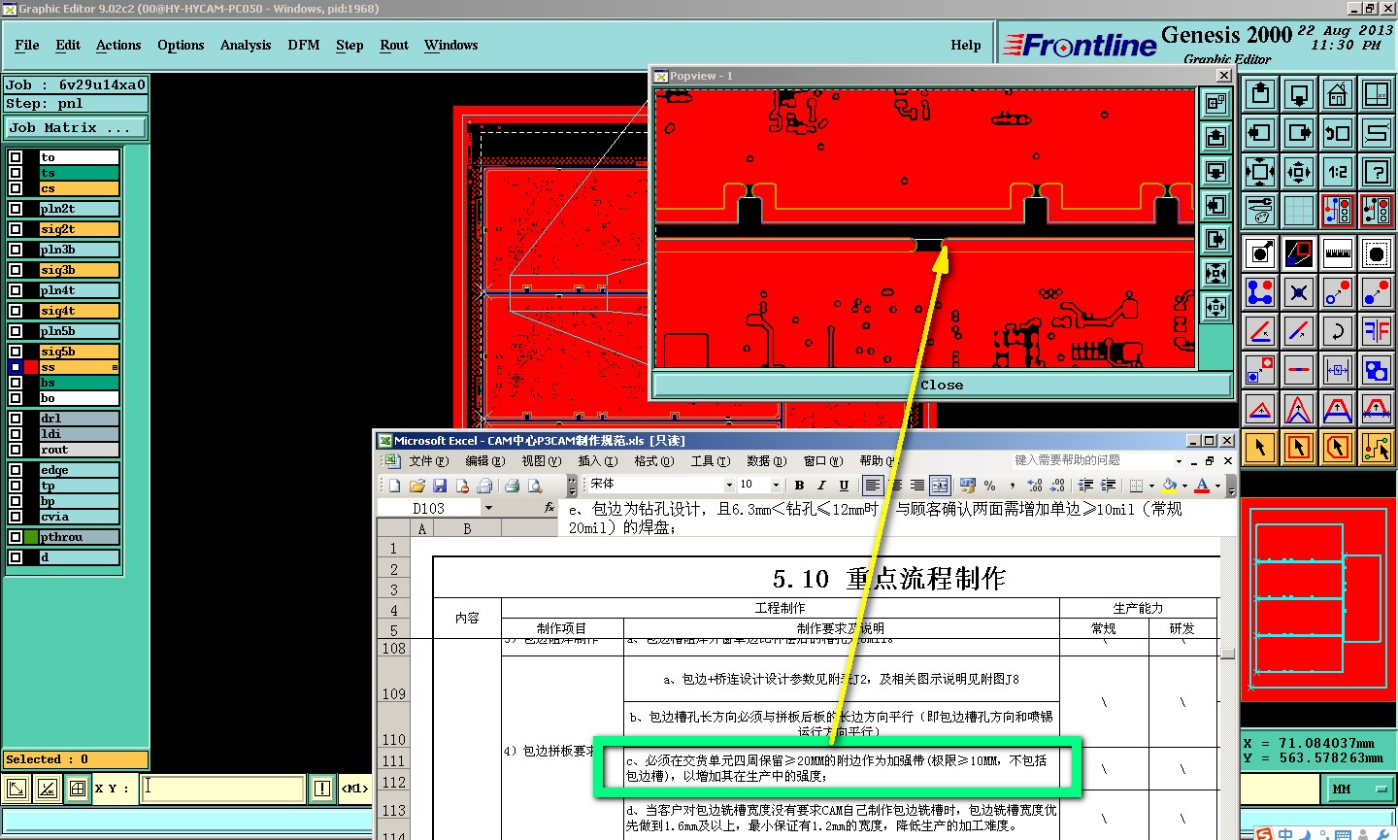The image size is (1398, 840).
Task: Click the 1:2 zoom ratio icon
Action: [1338, 172]
